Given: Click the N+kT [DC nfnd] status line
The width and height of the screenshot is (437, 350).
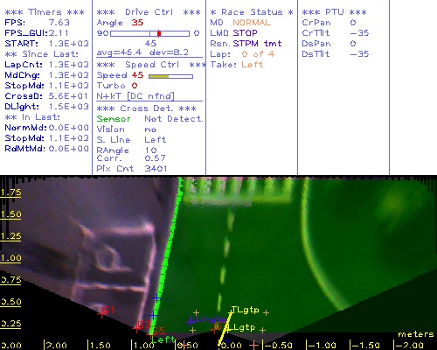Looking at the screenshot, I should (135, 96).
